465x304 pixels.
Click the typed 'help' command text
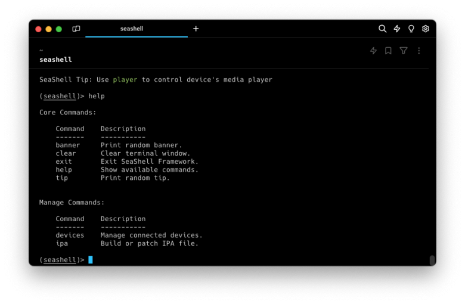(x=97, y=96)
